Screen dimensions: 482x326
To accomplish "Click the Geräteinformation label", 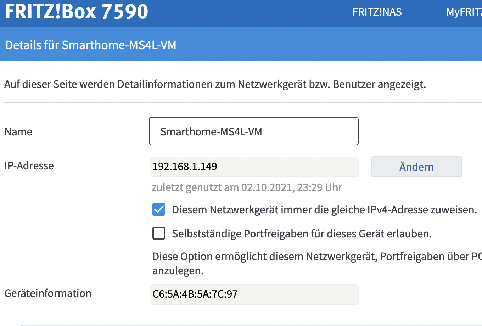I will (x=48, y=293).
